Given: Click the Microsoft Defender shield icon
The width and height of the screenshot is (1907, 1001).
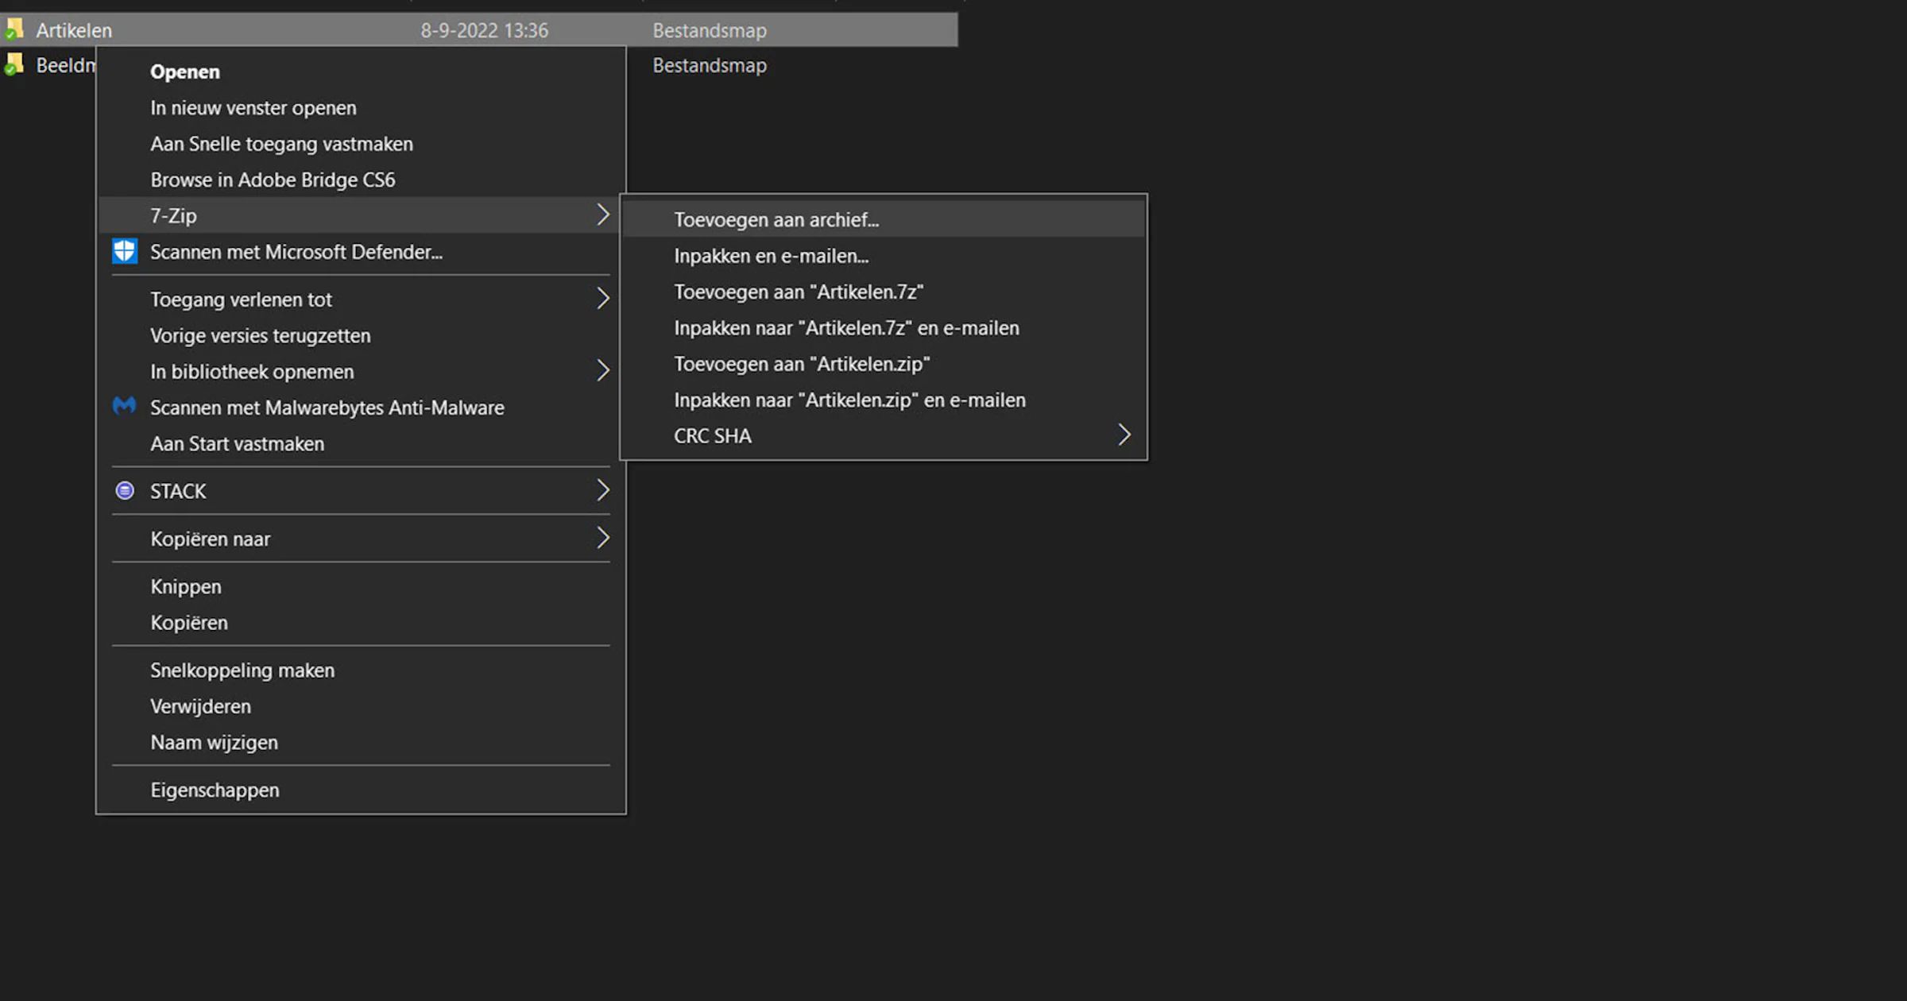Looking at the screenshot, I should [x=125, y=252].
